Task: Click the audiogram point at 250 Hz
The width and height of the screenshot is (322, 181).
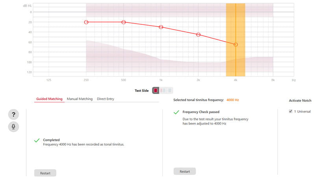Action: (86, 22)
